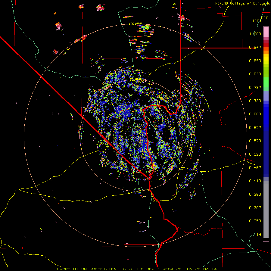
Task: Click the 0.733 legend value
Action: (255, 101)
